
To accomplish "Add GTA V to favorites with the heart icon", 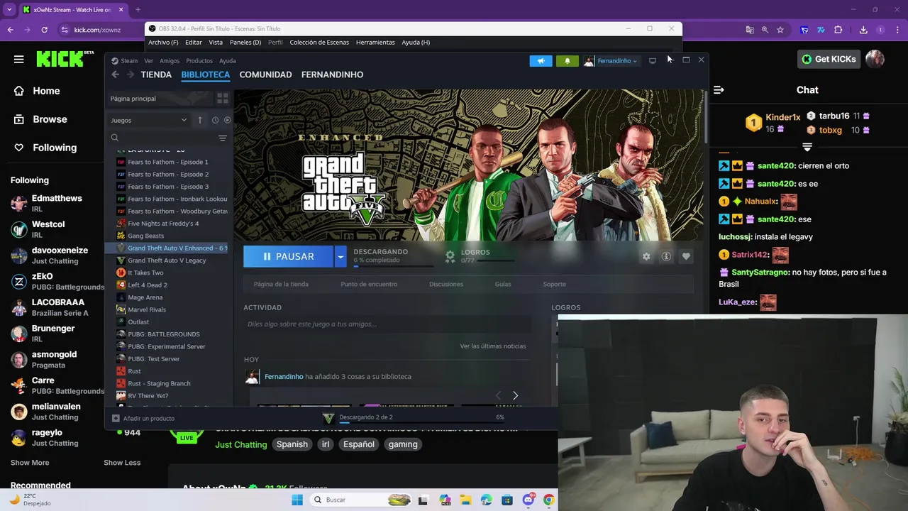I will tap(686, 256).
